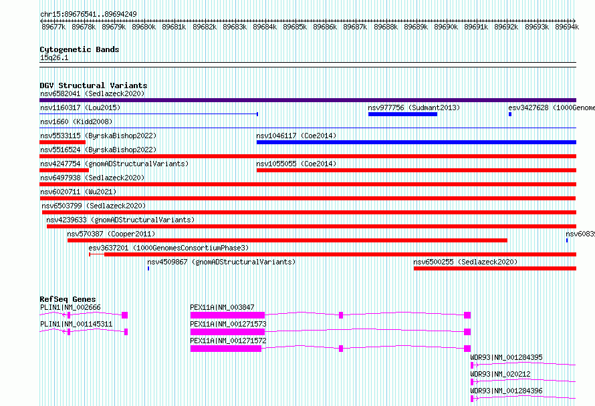The width and height of the screenshot is (595, 406).
Task: Open PEX11A|NM_001271572 transcript label
Action: (x=228, y=341)
